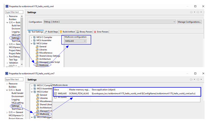The width and height of the screenshot is (208, 123).
Task: Click the filter text field in cm4 window
Action: pos(15,12)
